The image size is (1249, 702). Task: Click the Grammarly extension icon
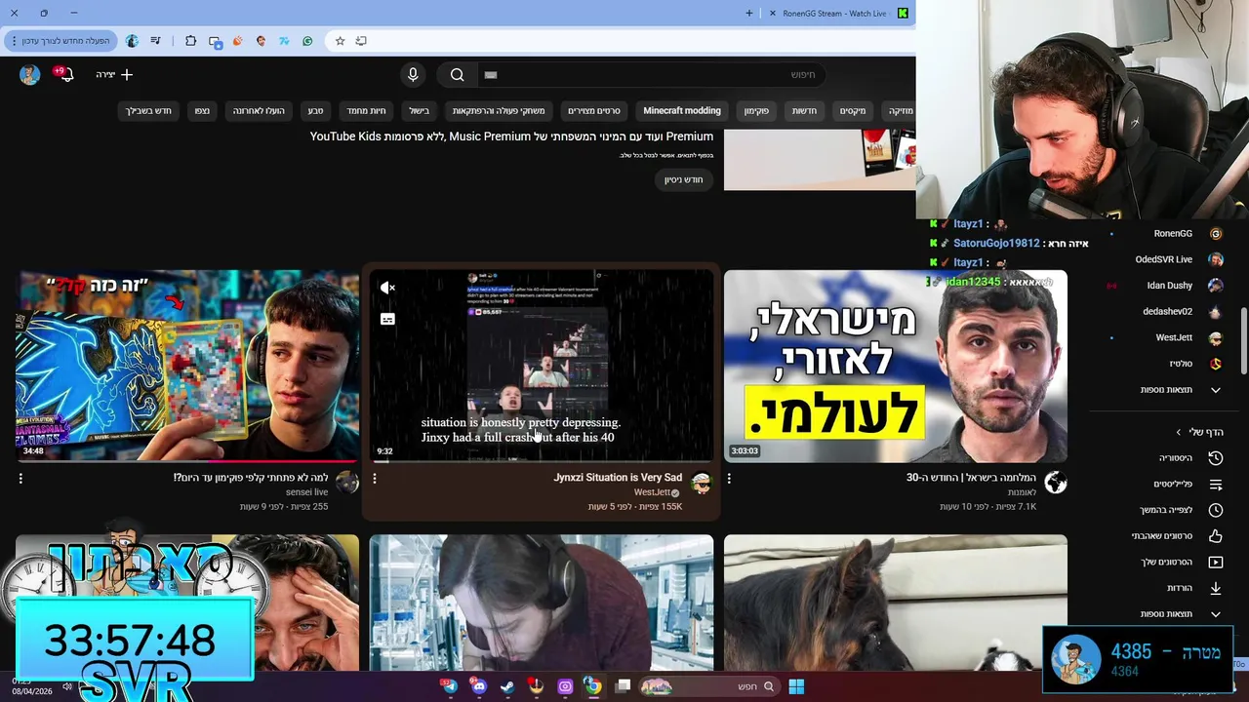(307, 41)
